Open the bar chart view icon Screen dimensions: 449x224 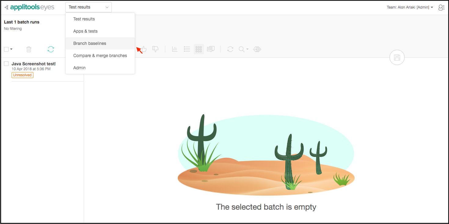coord(175,49)
